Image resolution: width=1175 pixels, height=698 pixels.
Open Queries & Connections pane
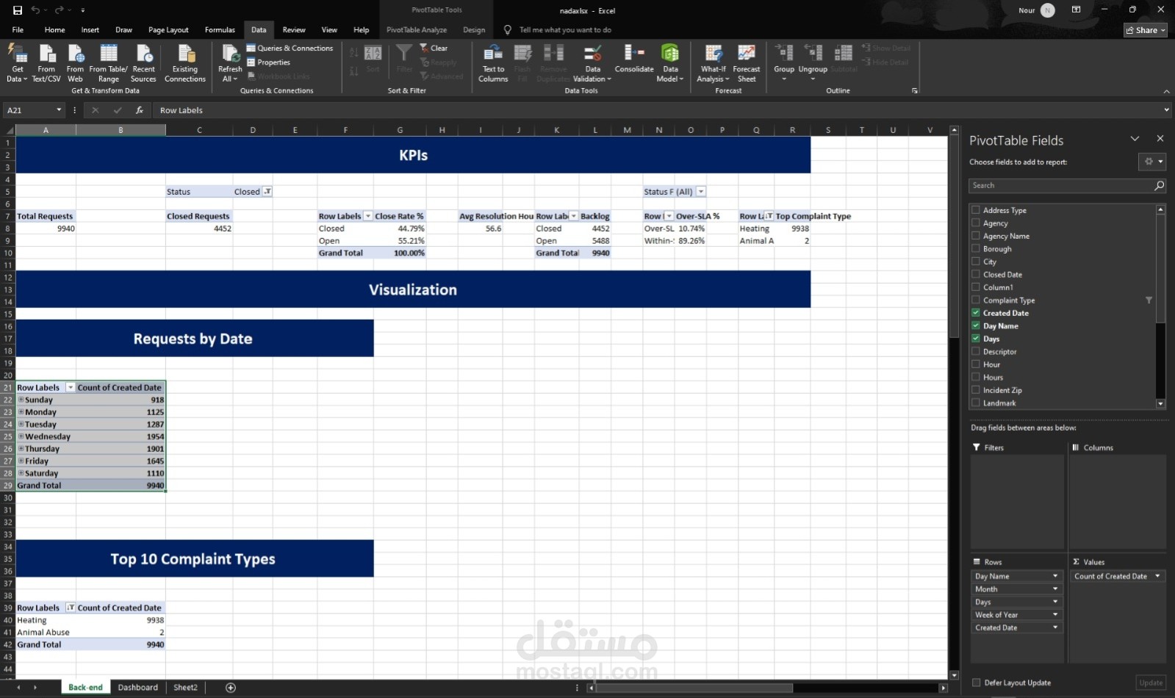[x=290, y=48]
